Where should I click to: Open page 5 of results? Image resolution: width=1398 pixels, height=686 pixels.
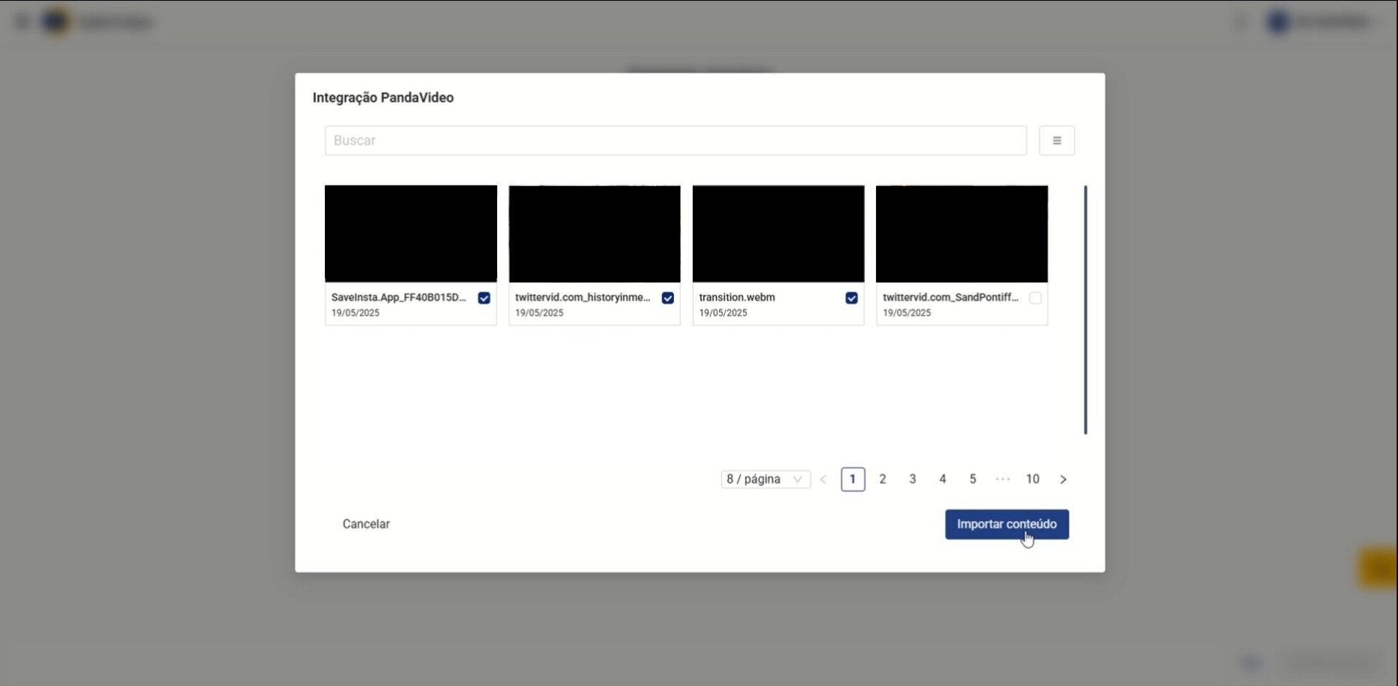(972, 479)
